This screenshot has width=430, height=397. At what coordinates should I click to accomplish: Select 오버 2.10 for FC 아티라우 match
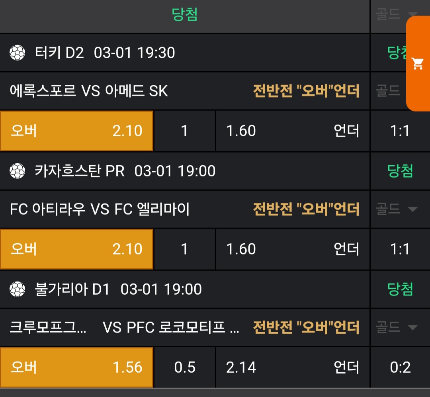76,249
